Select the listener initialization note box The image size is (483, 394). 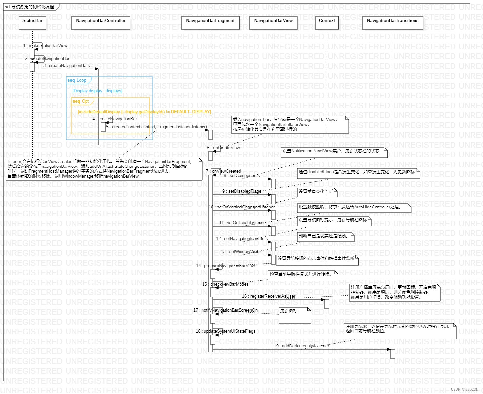click(x=104, y=169)
